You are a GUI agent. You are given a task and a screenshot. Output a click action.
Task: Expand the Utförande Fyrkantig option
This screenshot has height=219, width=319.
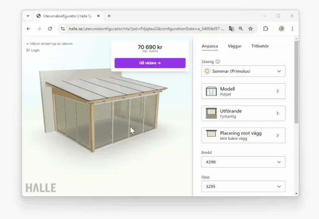[x=243, y=113]
